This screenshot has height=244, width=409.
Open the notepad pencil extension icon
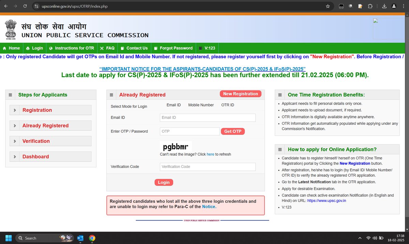click(360, 6)
